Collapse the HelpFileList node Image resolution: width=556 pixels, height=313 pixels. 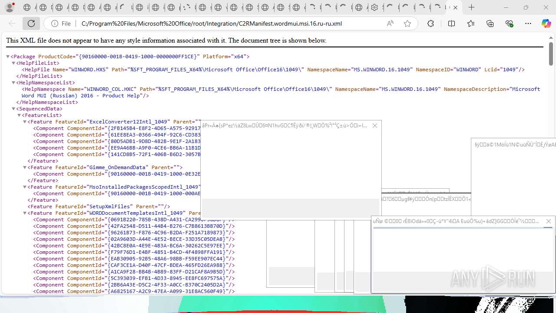(x=13, y=63)
